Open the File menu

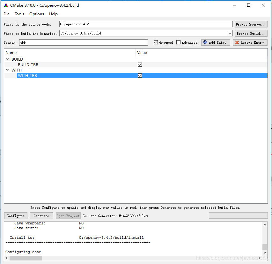(7, 14)
